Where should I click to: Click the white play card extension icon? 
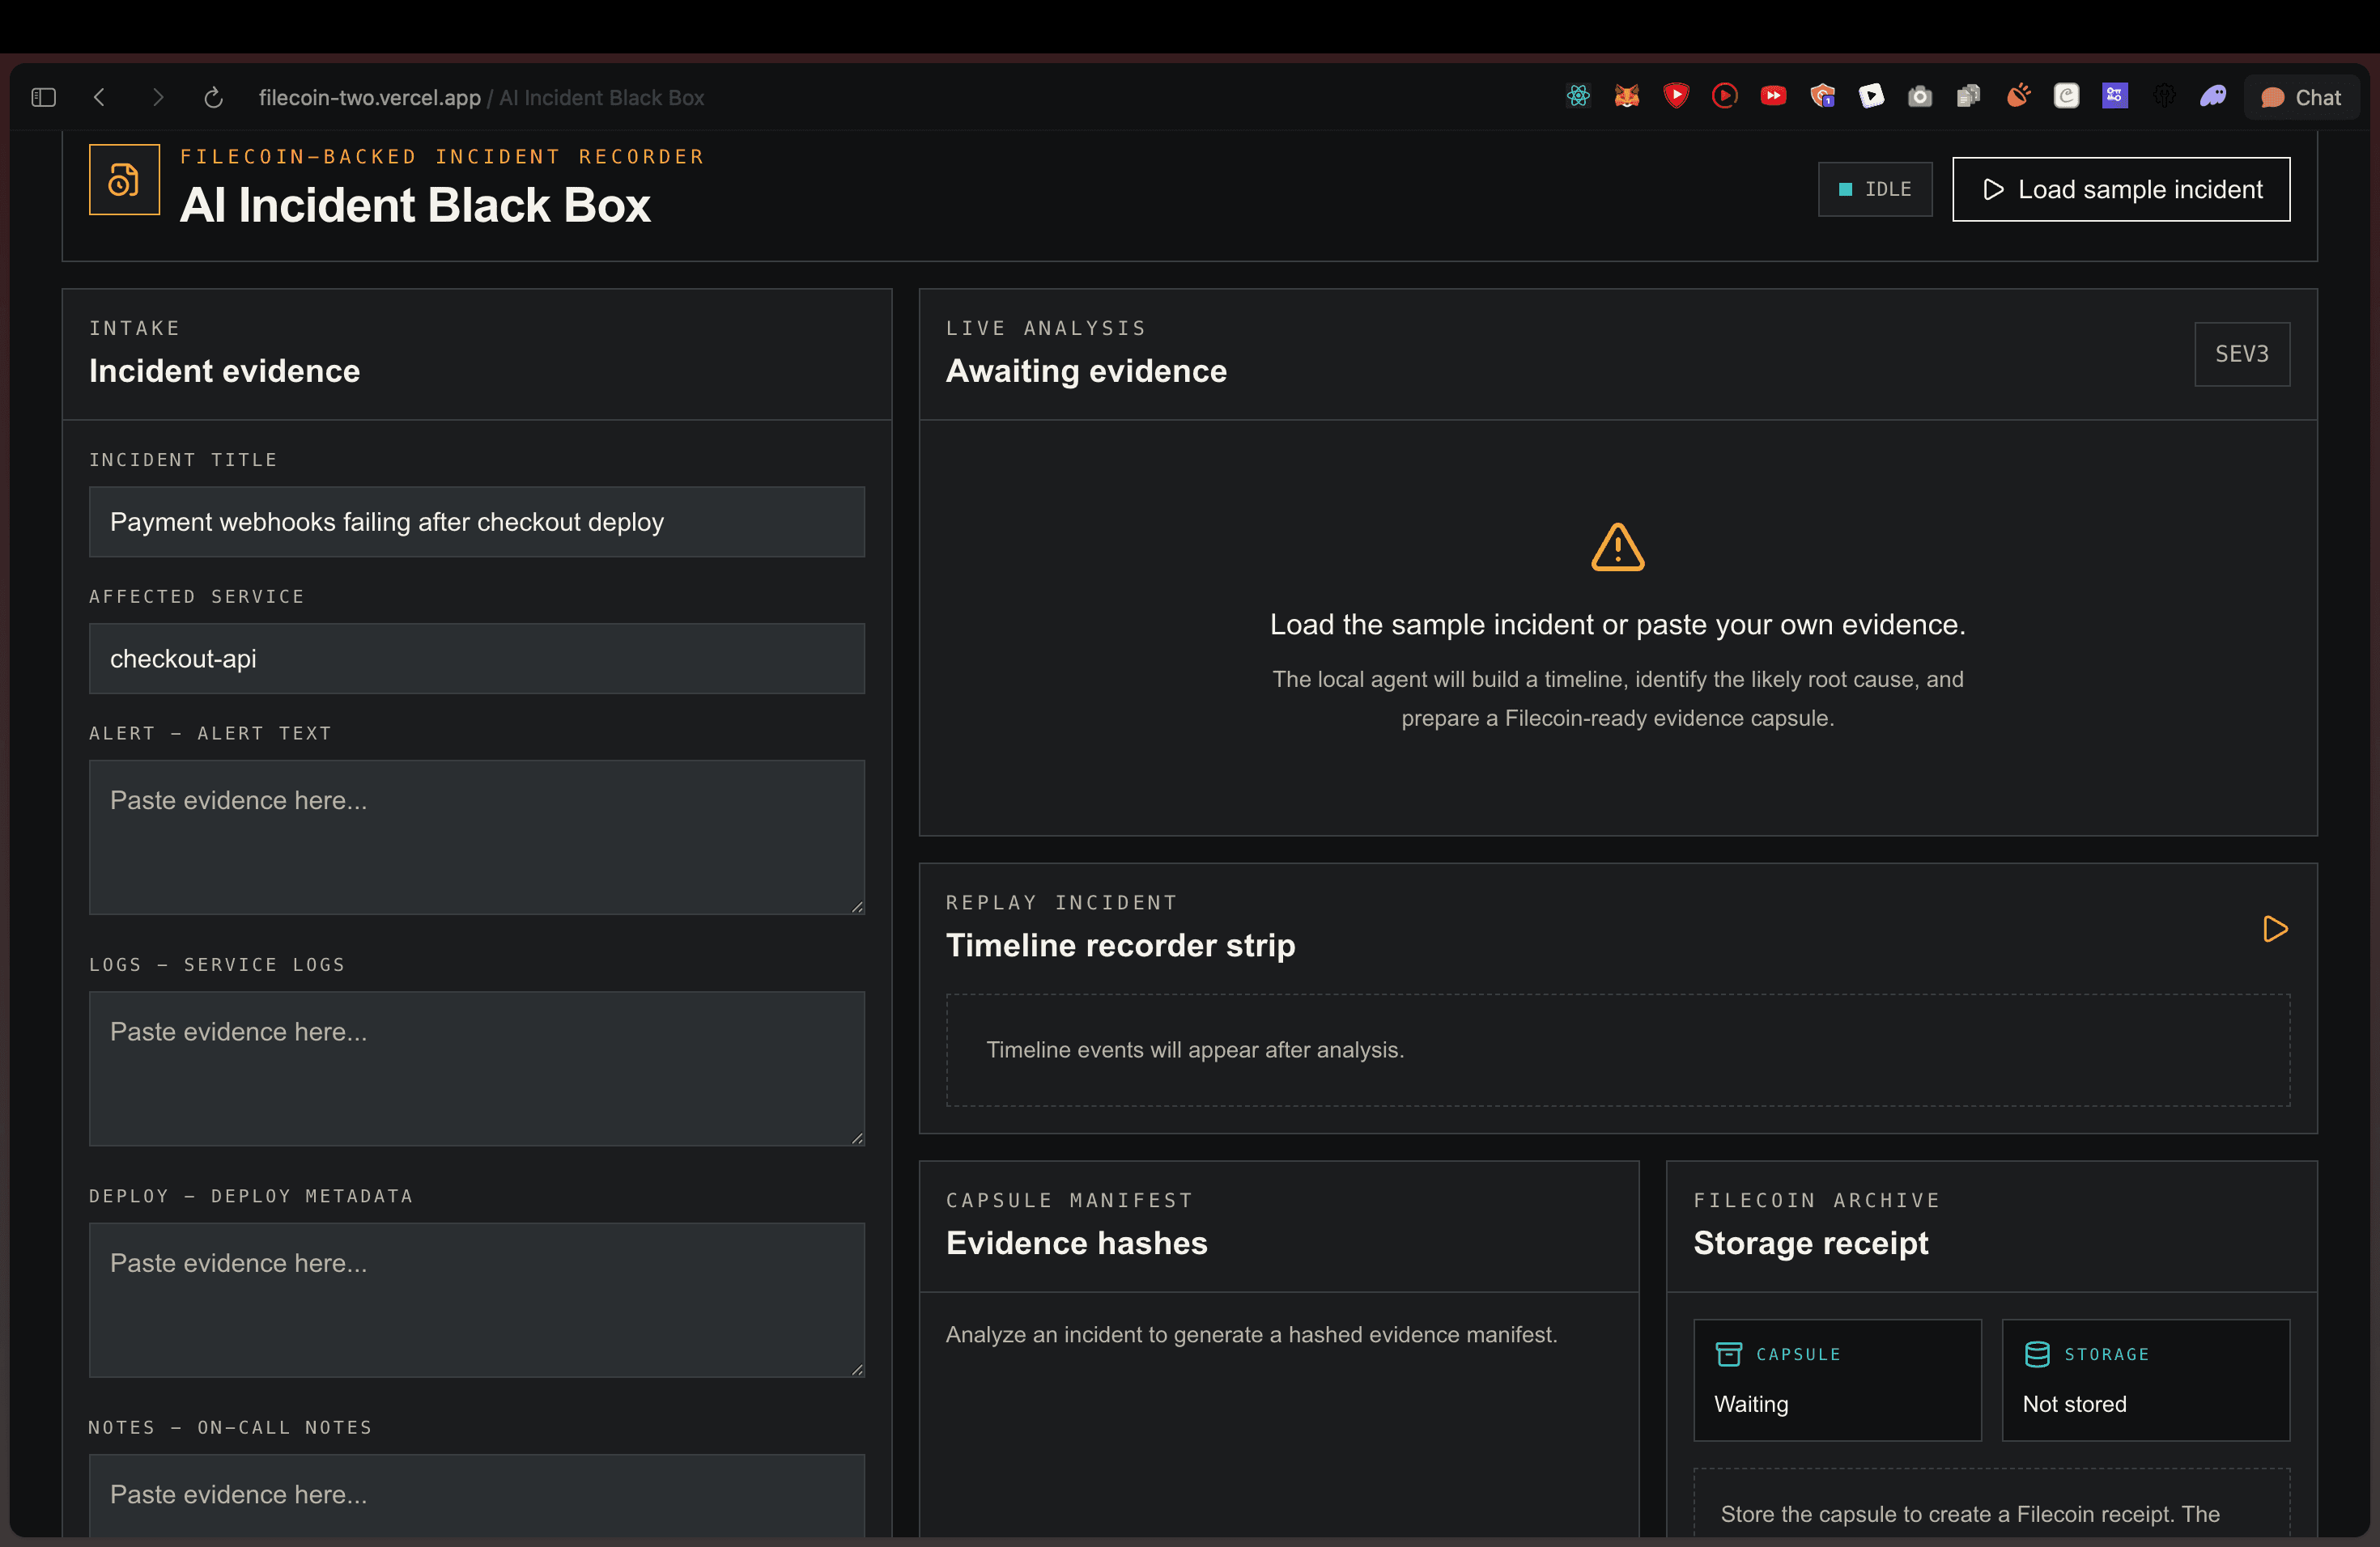(1871, 96)
